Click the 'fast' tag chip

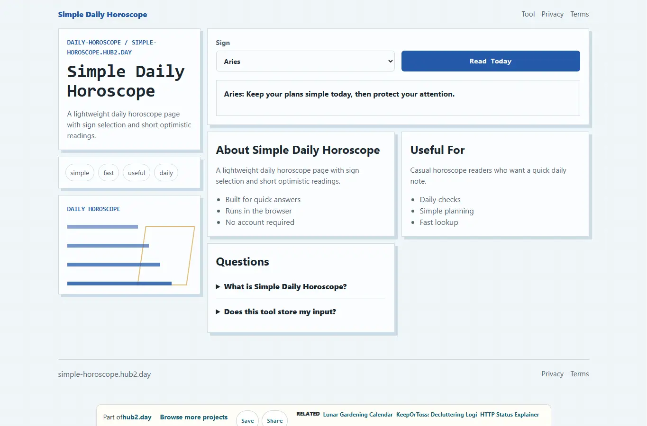pos(109,173)
